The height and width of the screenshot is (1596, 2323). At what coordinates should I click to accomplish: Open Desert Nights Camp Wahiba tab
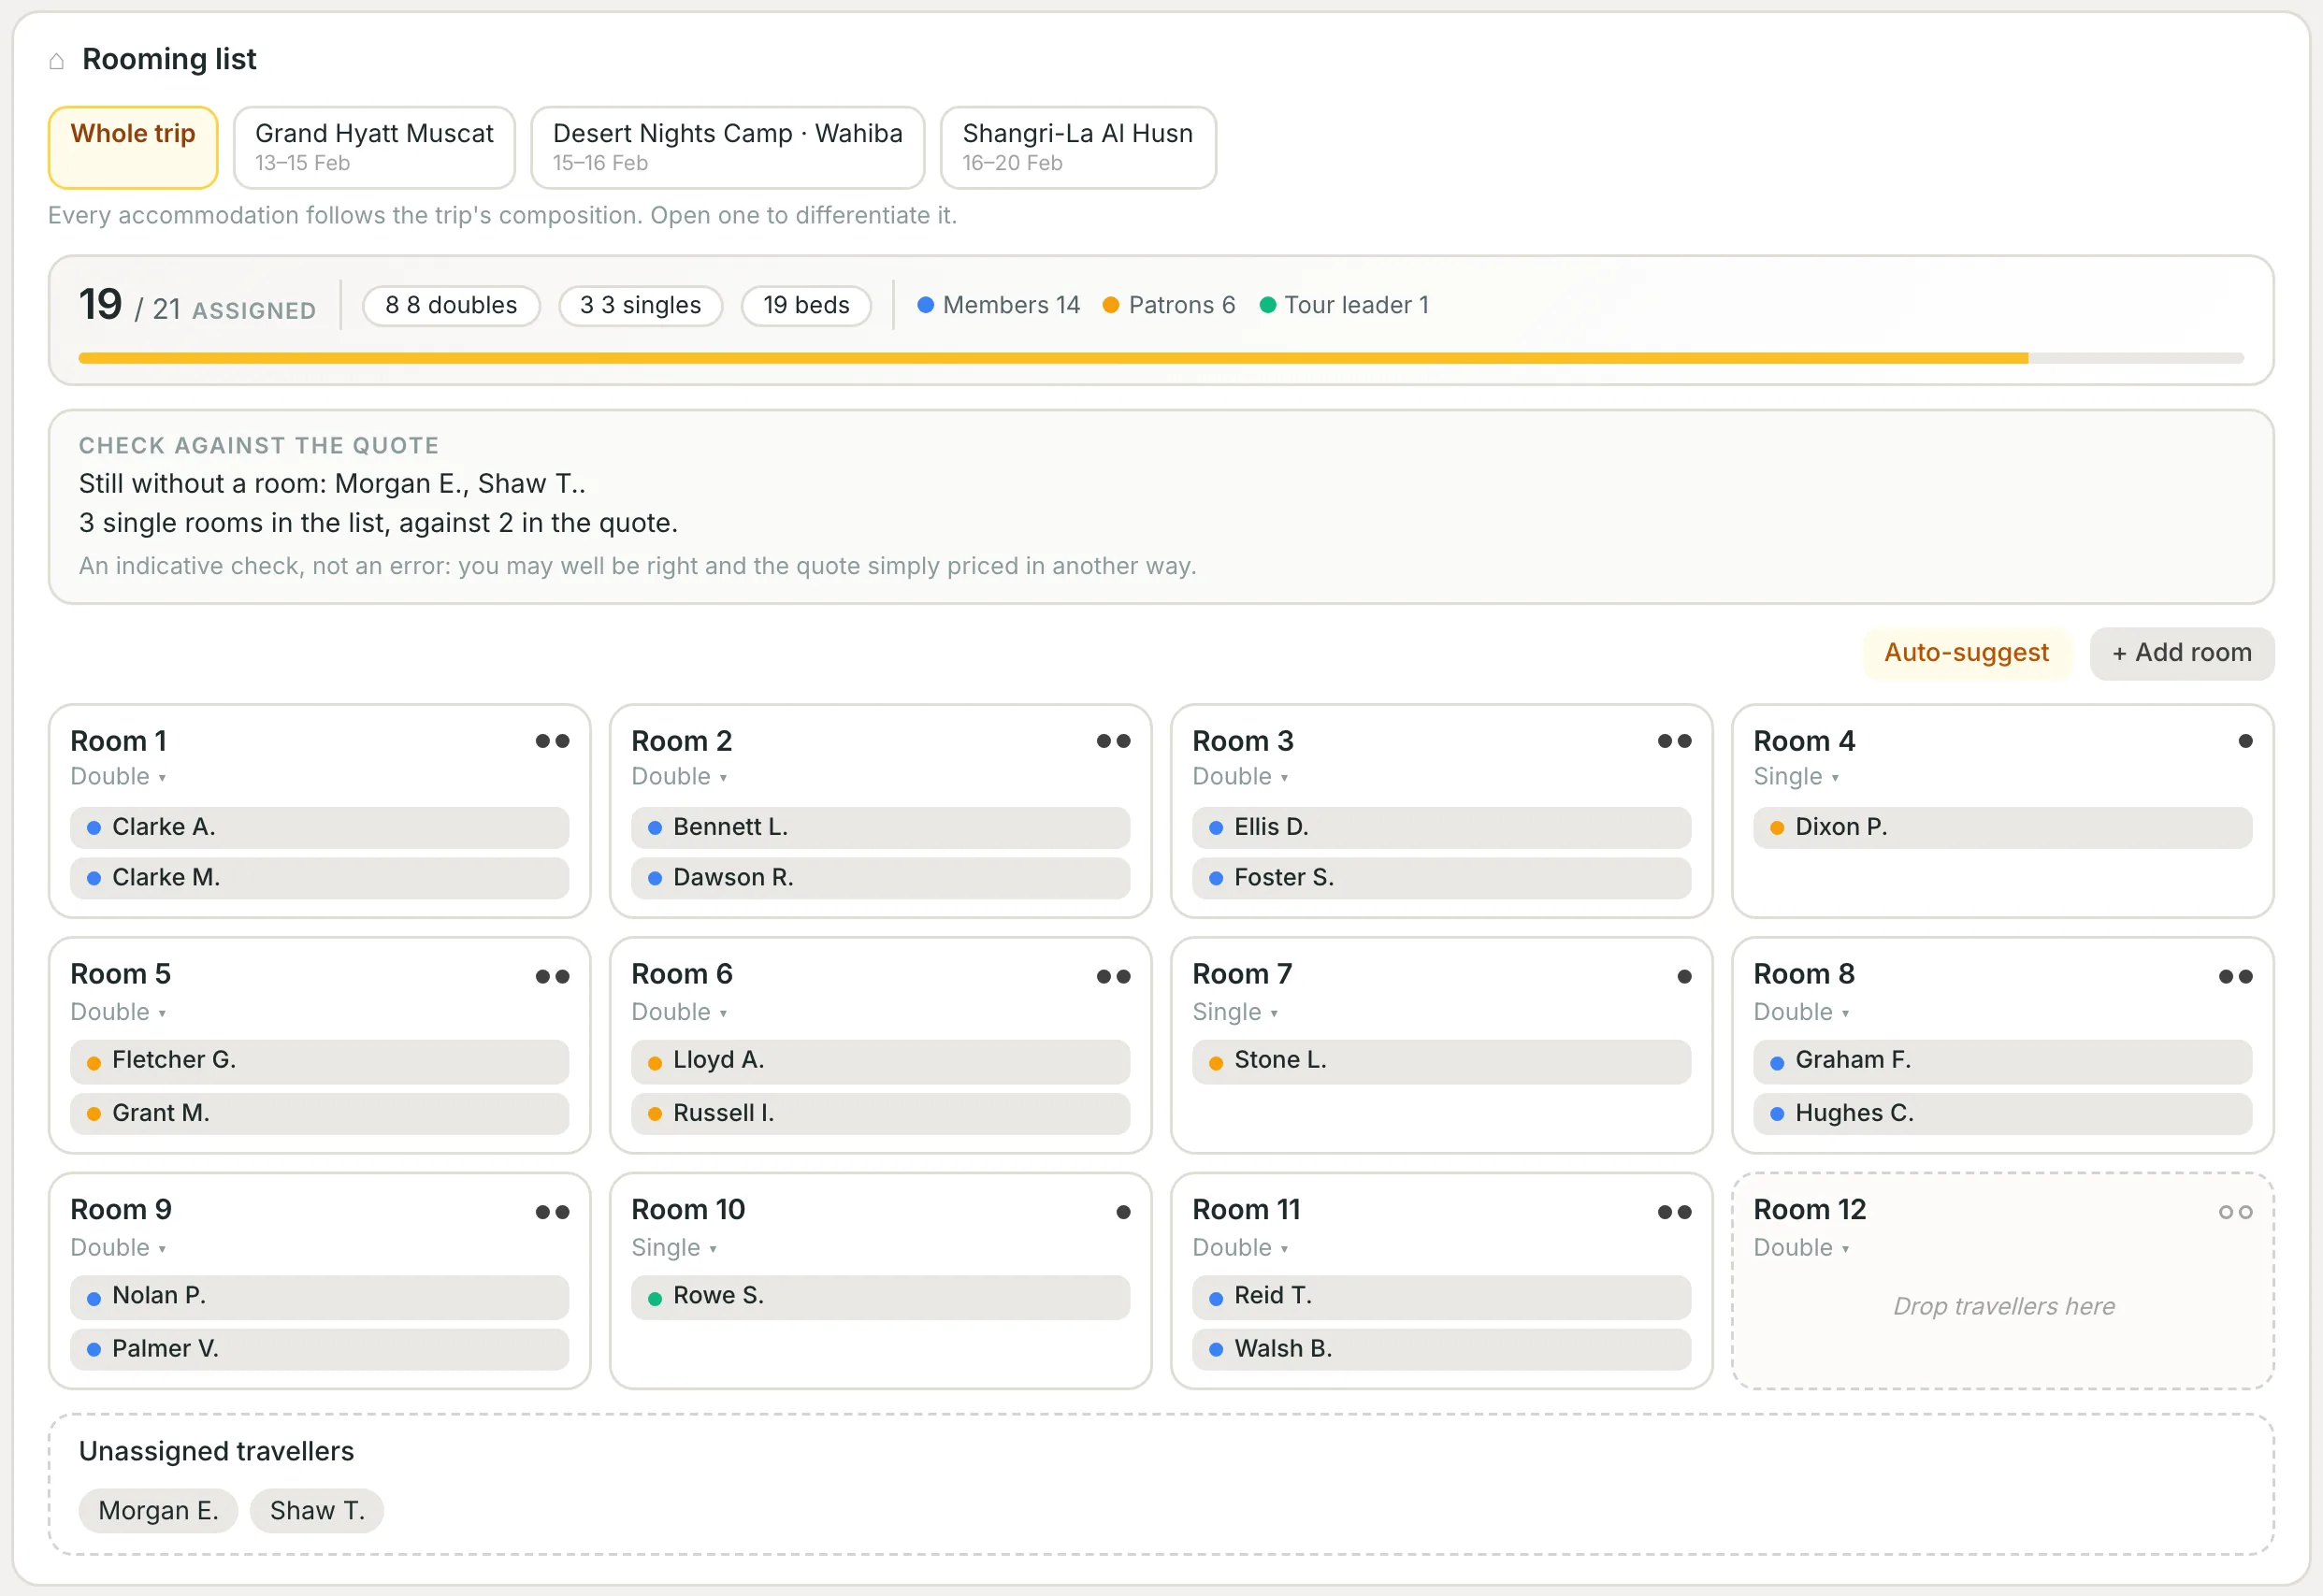point(727,147)
